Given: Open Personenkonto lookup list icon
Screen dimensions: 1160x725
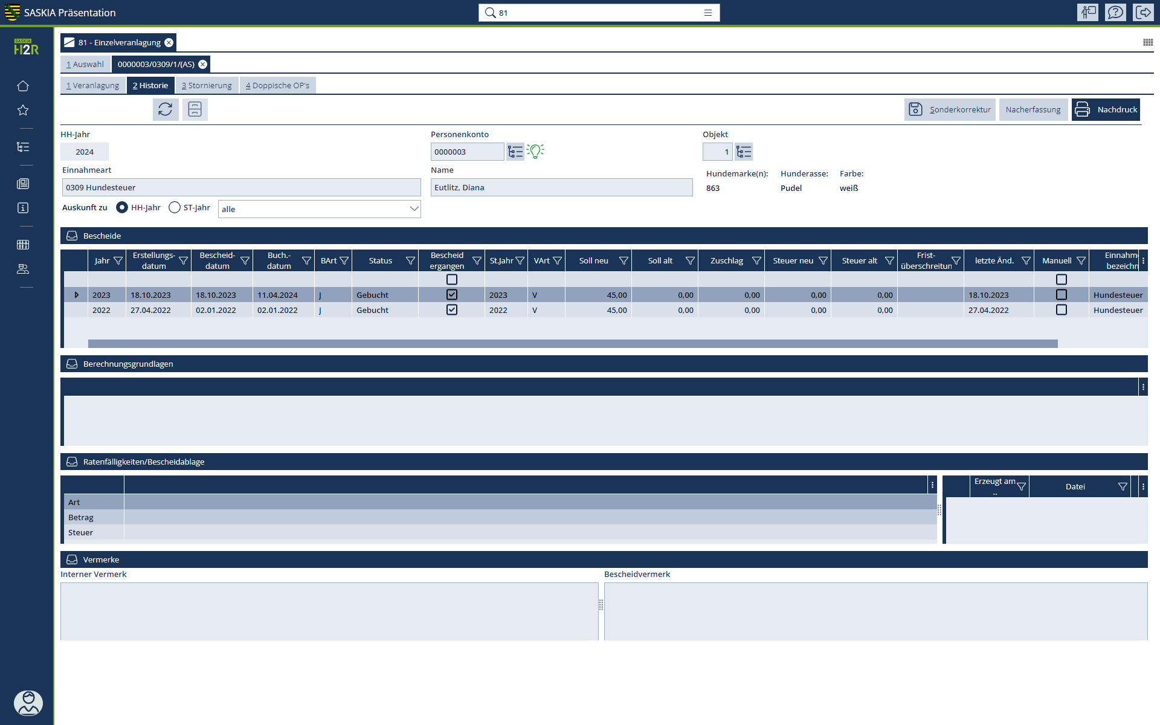Looking at the screenshot, I should pyautogui.click(x=515, y=152).
